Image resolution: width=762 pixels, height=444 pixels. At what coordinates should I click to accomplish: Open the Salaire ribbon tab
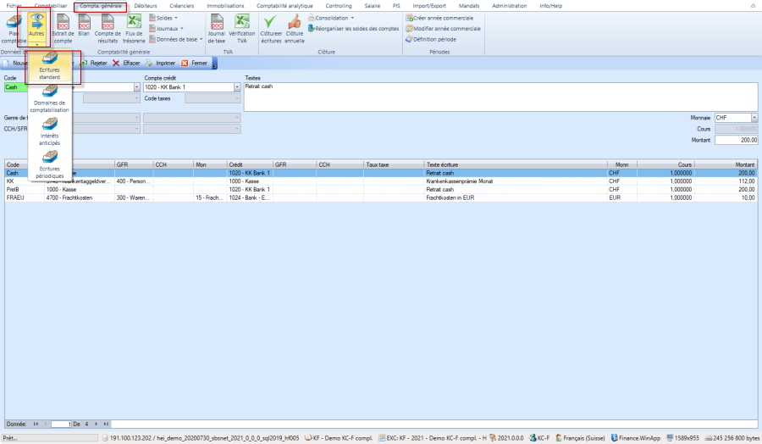372,6
